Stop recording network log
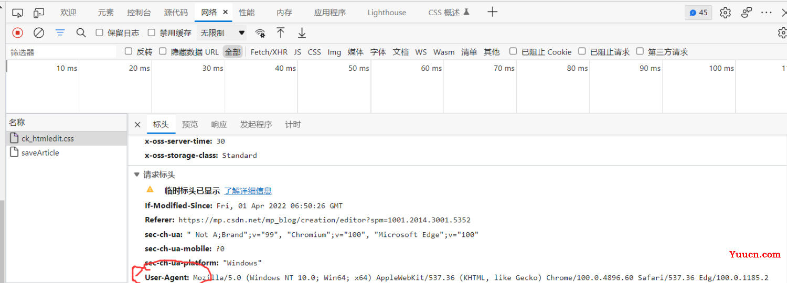The height and width of the screenshot is (283, 787). coord(18,32)
